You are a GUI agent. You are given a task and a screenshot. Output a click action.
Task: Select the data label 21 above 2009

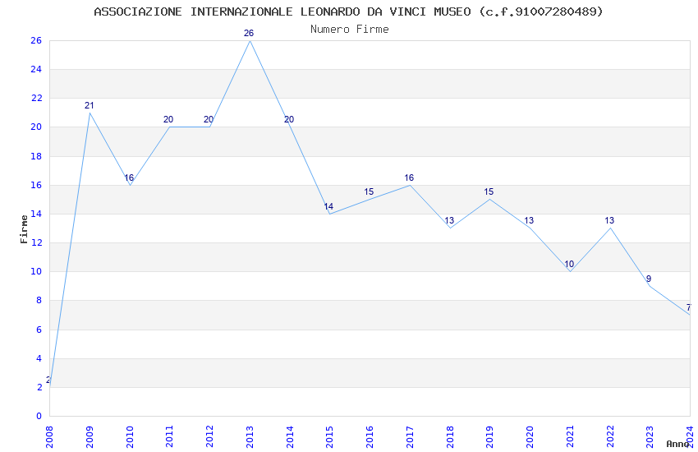point(89,105)
